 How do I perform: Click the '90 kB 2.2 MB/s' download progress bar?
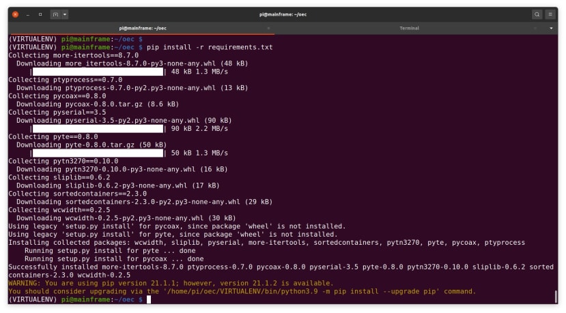[98, 129]
